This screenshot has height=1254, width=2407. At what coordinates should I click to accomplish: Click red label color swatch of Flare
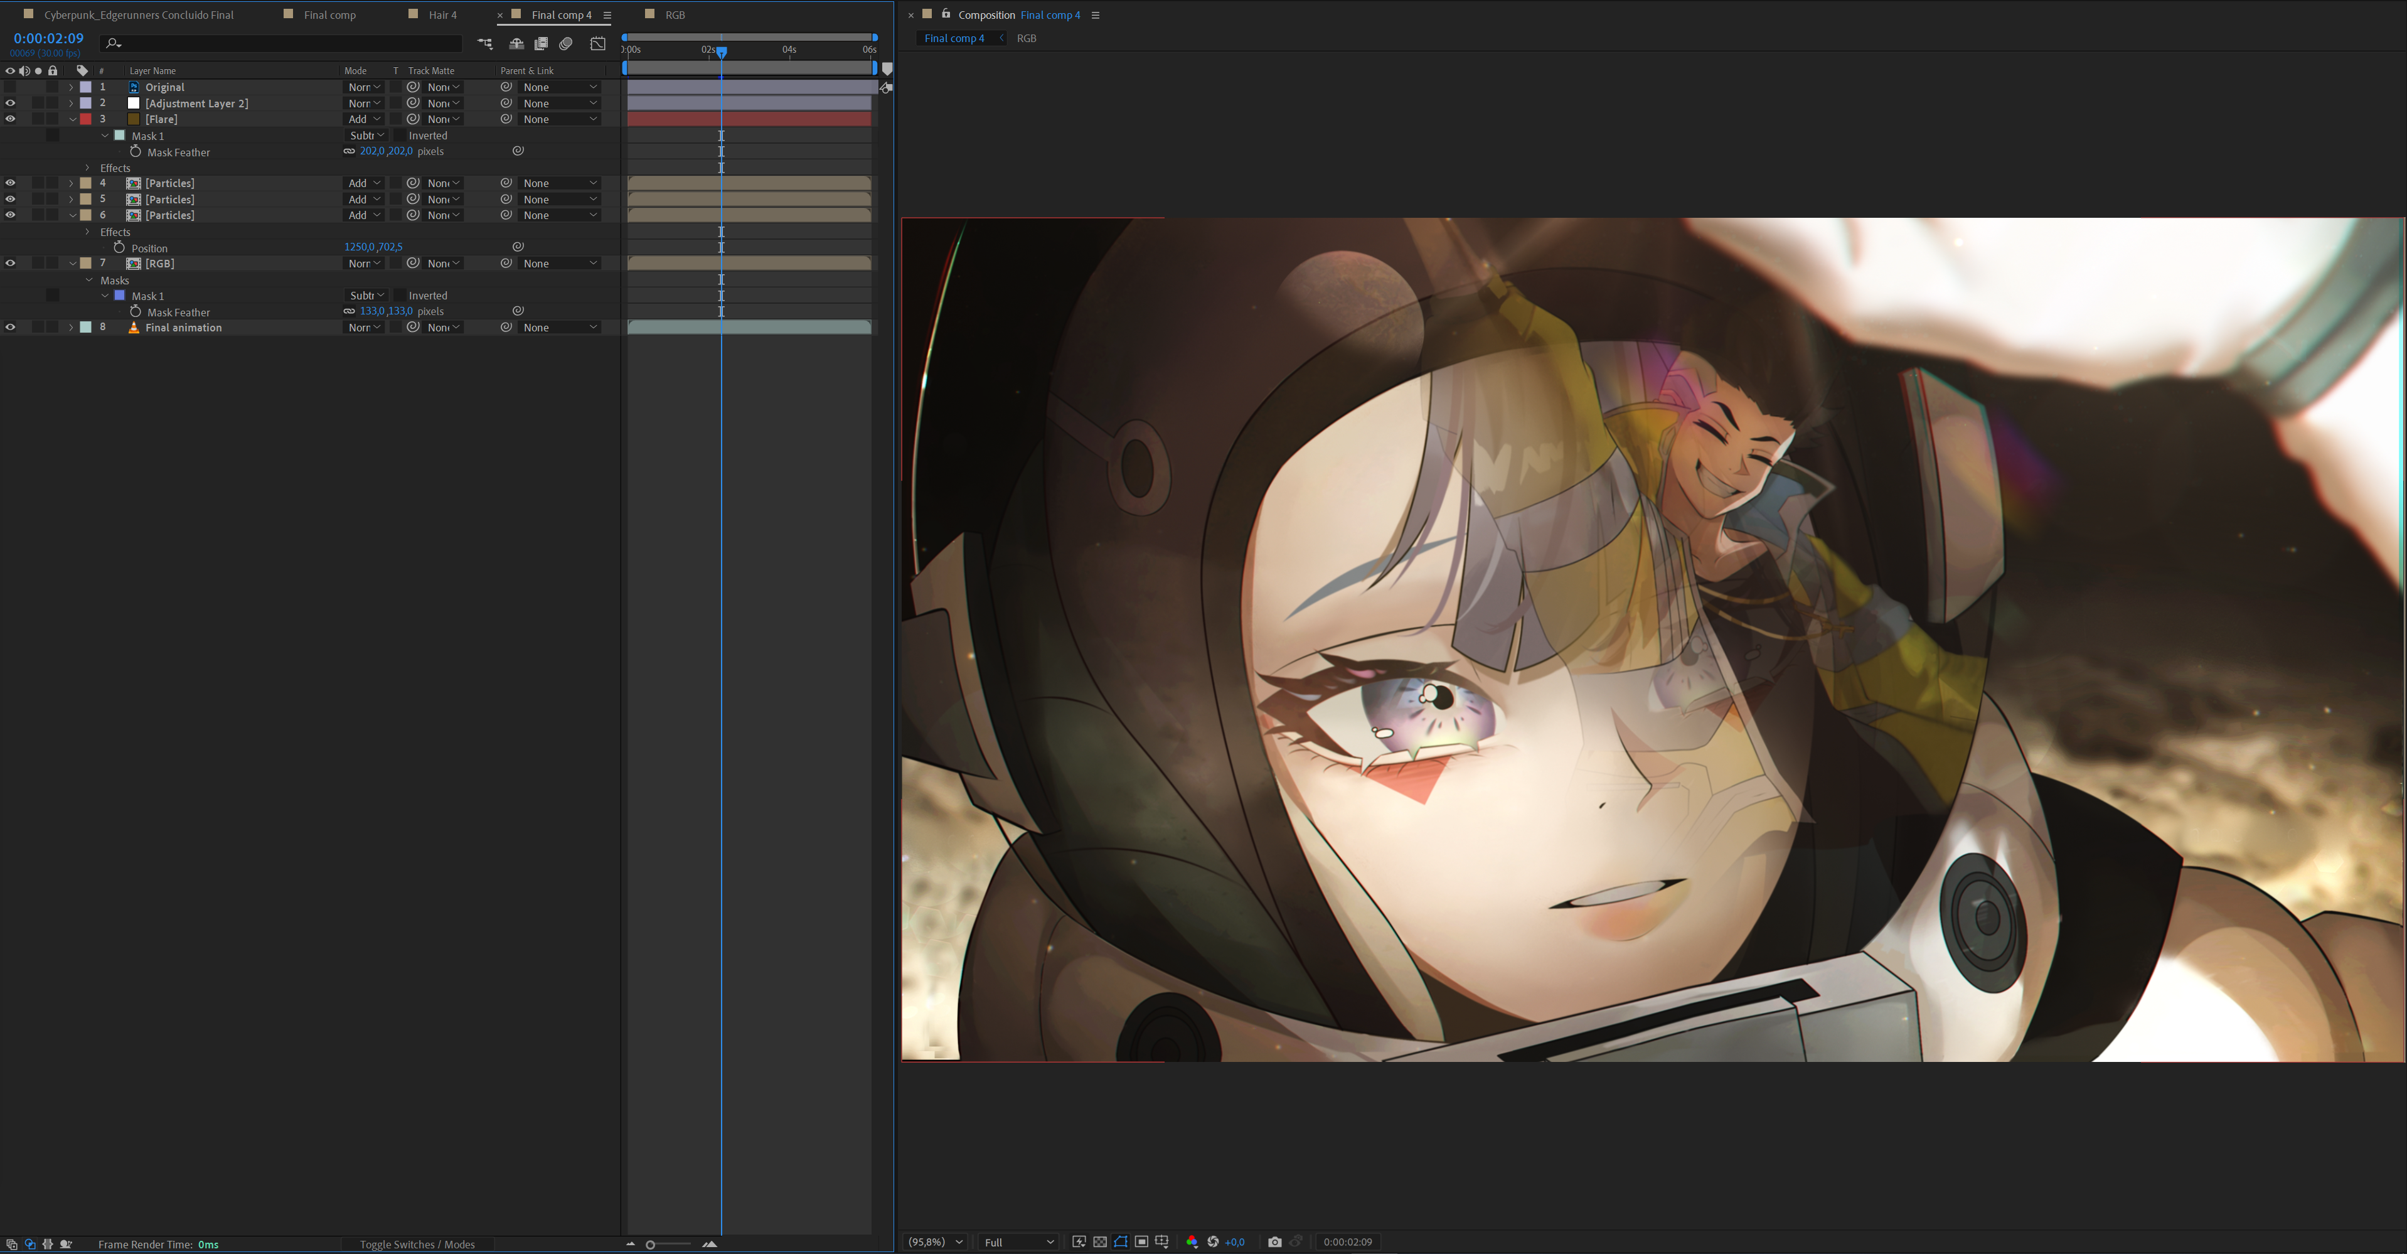[x=86, y=119]
